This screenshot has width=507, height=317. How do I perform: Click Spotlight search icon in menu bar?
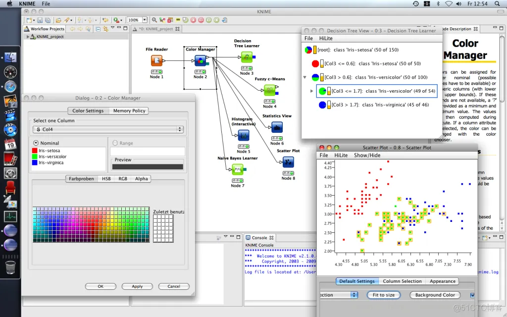point(497,4)
